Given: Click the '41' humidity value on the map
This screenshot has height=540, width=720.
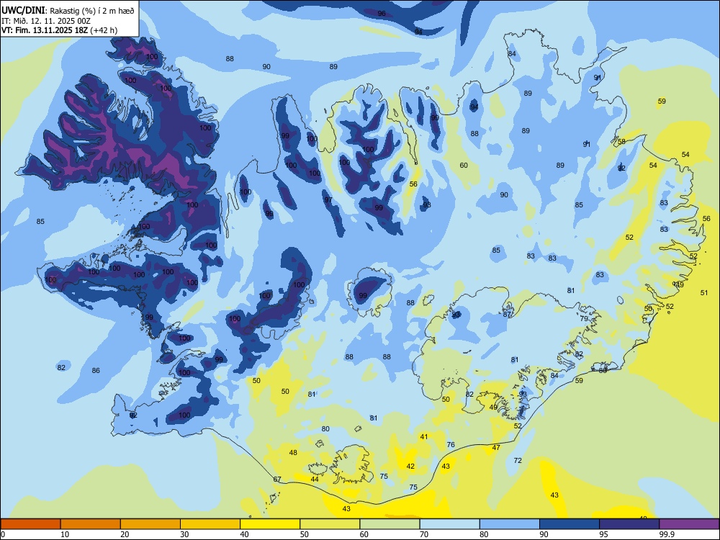Looking at the screenshot, I should pos(424,437).
